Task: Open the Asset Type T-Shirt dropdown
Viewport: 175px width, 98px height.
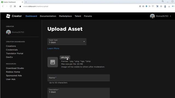Action: [67, 41]
